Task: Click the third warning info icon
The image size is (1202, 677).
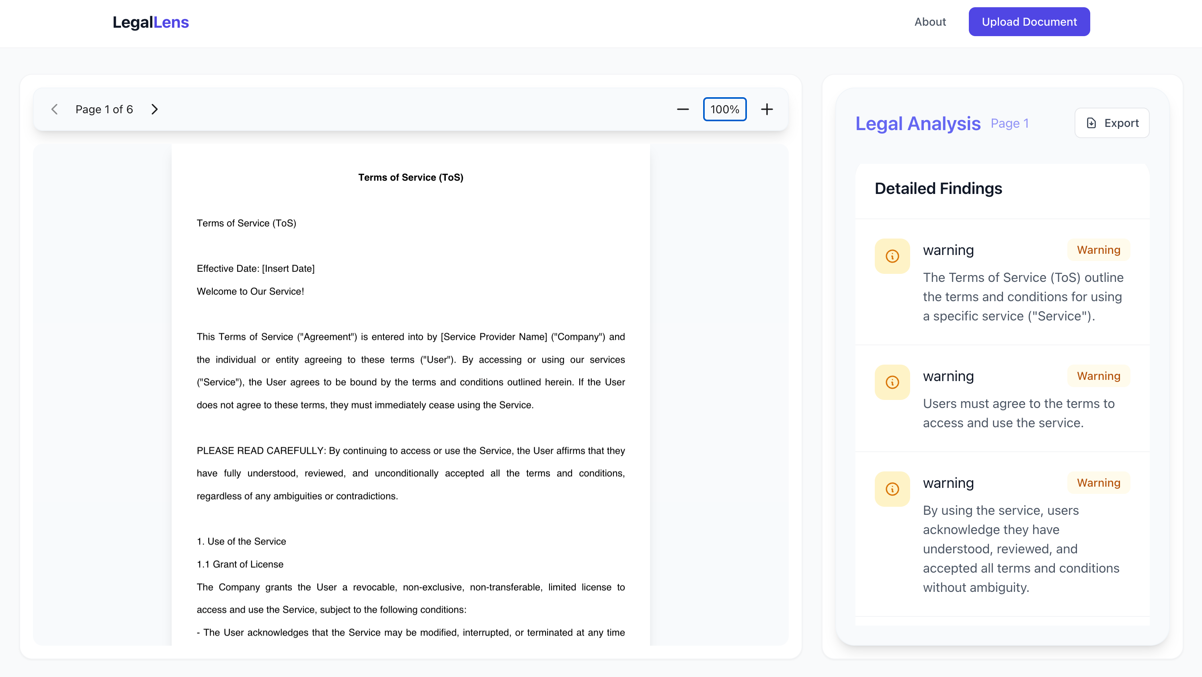Action: (892, 489)
